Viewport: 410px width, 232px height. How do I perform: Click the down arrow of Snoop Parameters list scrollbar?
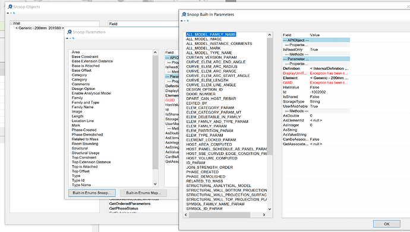click(x=155, y=184)
